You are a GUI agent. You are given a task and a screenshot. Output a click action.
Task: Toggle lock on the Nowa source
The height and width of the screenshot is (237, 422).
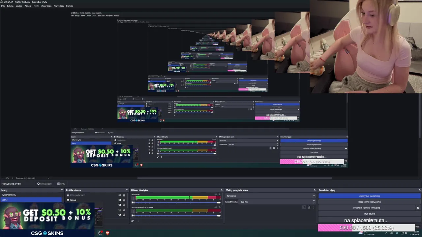pos(124,200)
